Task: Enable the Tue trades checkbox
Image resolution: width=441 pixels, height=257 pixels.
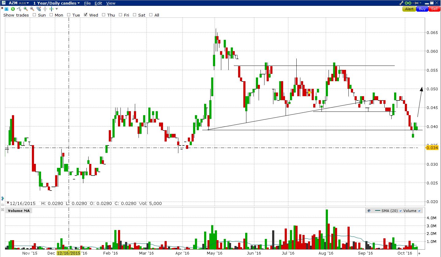Action: coord(69,15)
